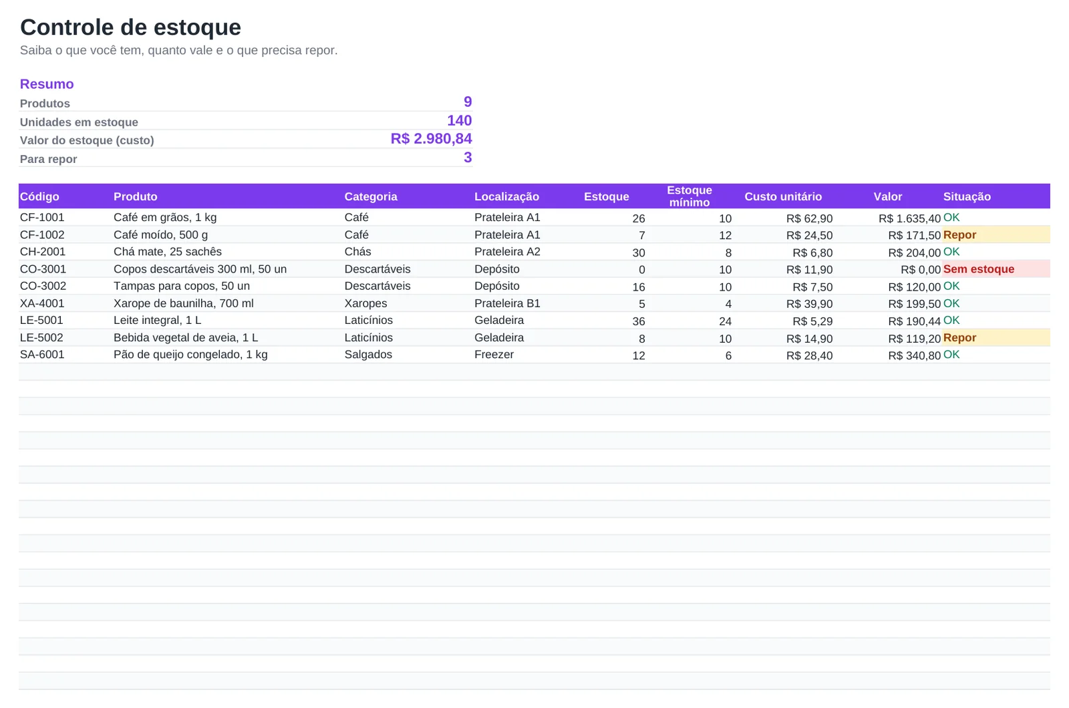Select the 'Valor do estoque (custo)' label
The image size is (1069, 708).
(87, 140)
